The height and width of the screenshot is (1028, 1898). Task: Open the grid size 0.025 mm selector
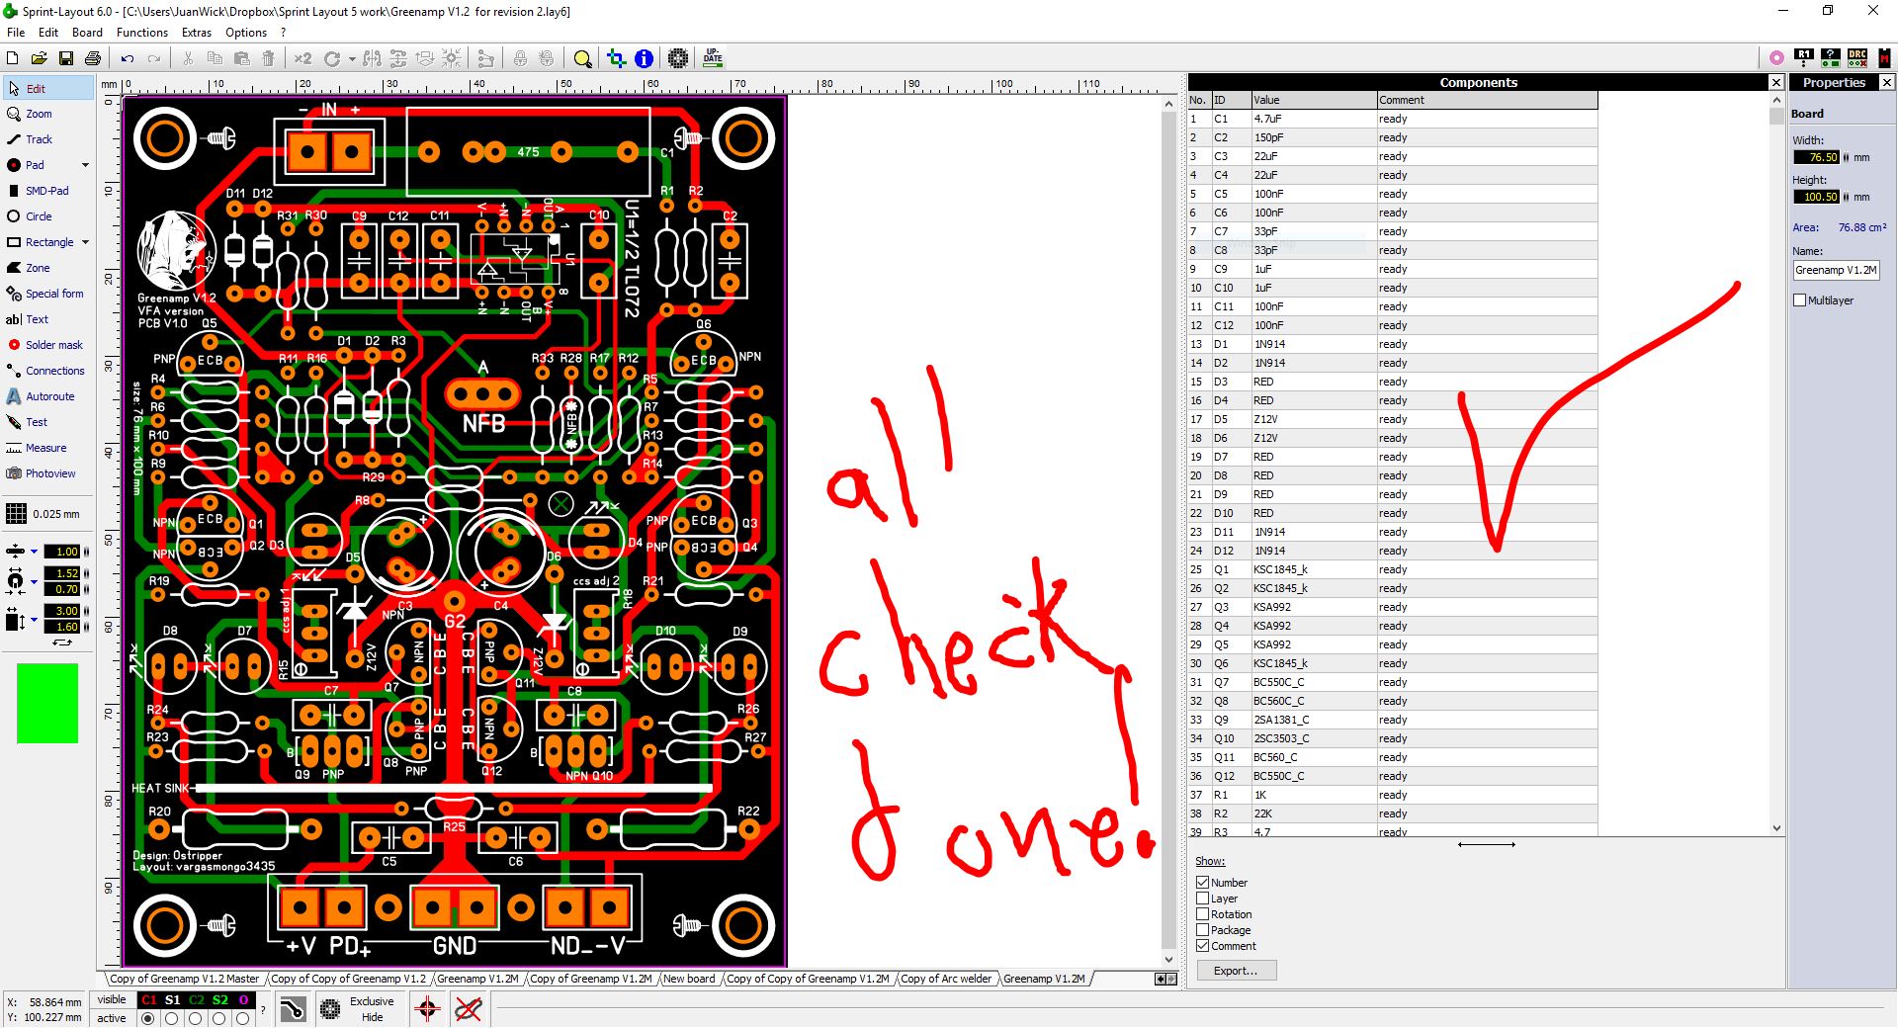coord(43,514)
